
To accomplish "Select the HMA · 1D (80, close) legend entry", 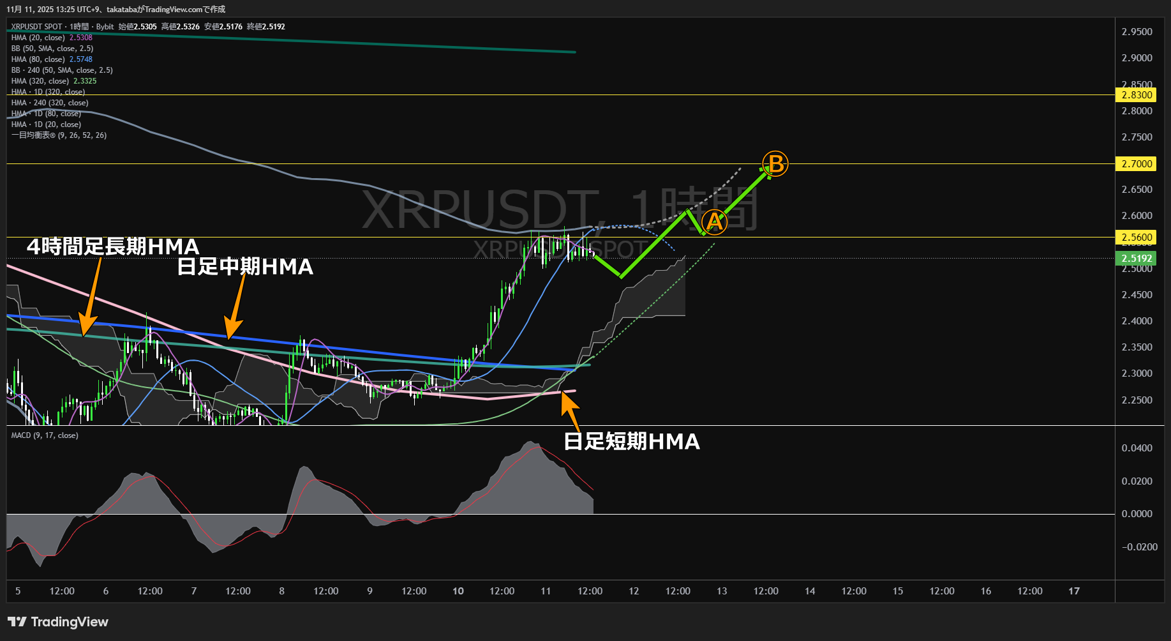I will pyautogui.click(x=46, y=114).
